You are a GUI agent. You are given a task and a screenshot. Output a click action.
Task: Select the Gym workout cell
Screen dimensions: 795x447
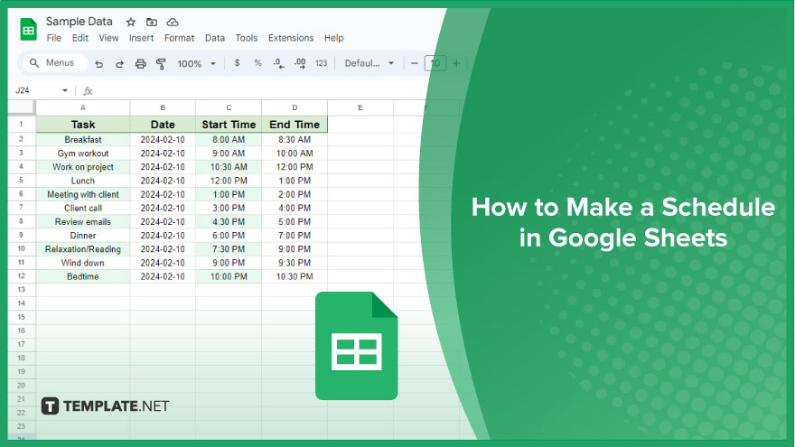point(82,153)
